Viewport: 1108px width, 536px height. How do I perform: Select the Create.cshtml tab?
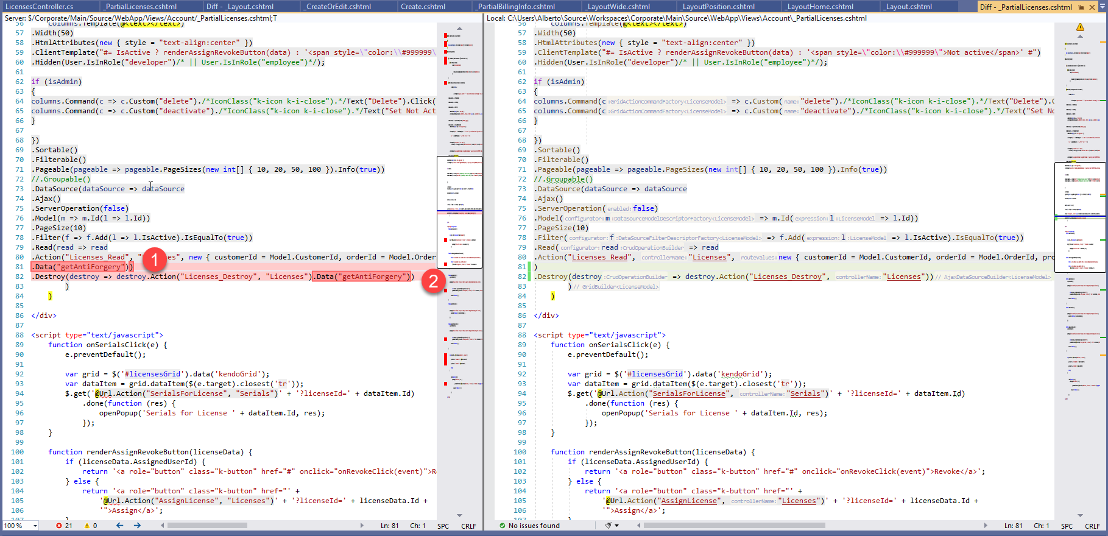423,7
